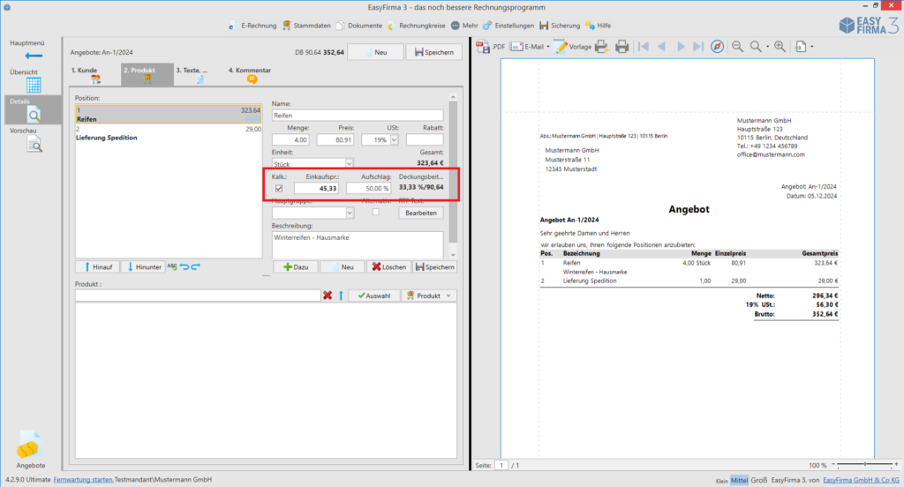Image resolution: width=904 pixels, height=487 pixels.
Task: Open the Vorschau preview in sidebar
Action: coord(34,144)
